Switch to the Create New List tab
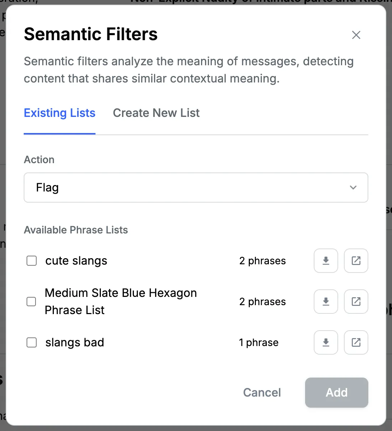The height and width of the screenshot is (431, 392). click(156, 113)
